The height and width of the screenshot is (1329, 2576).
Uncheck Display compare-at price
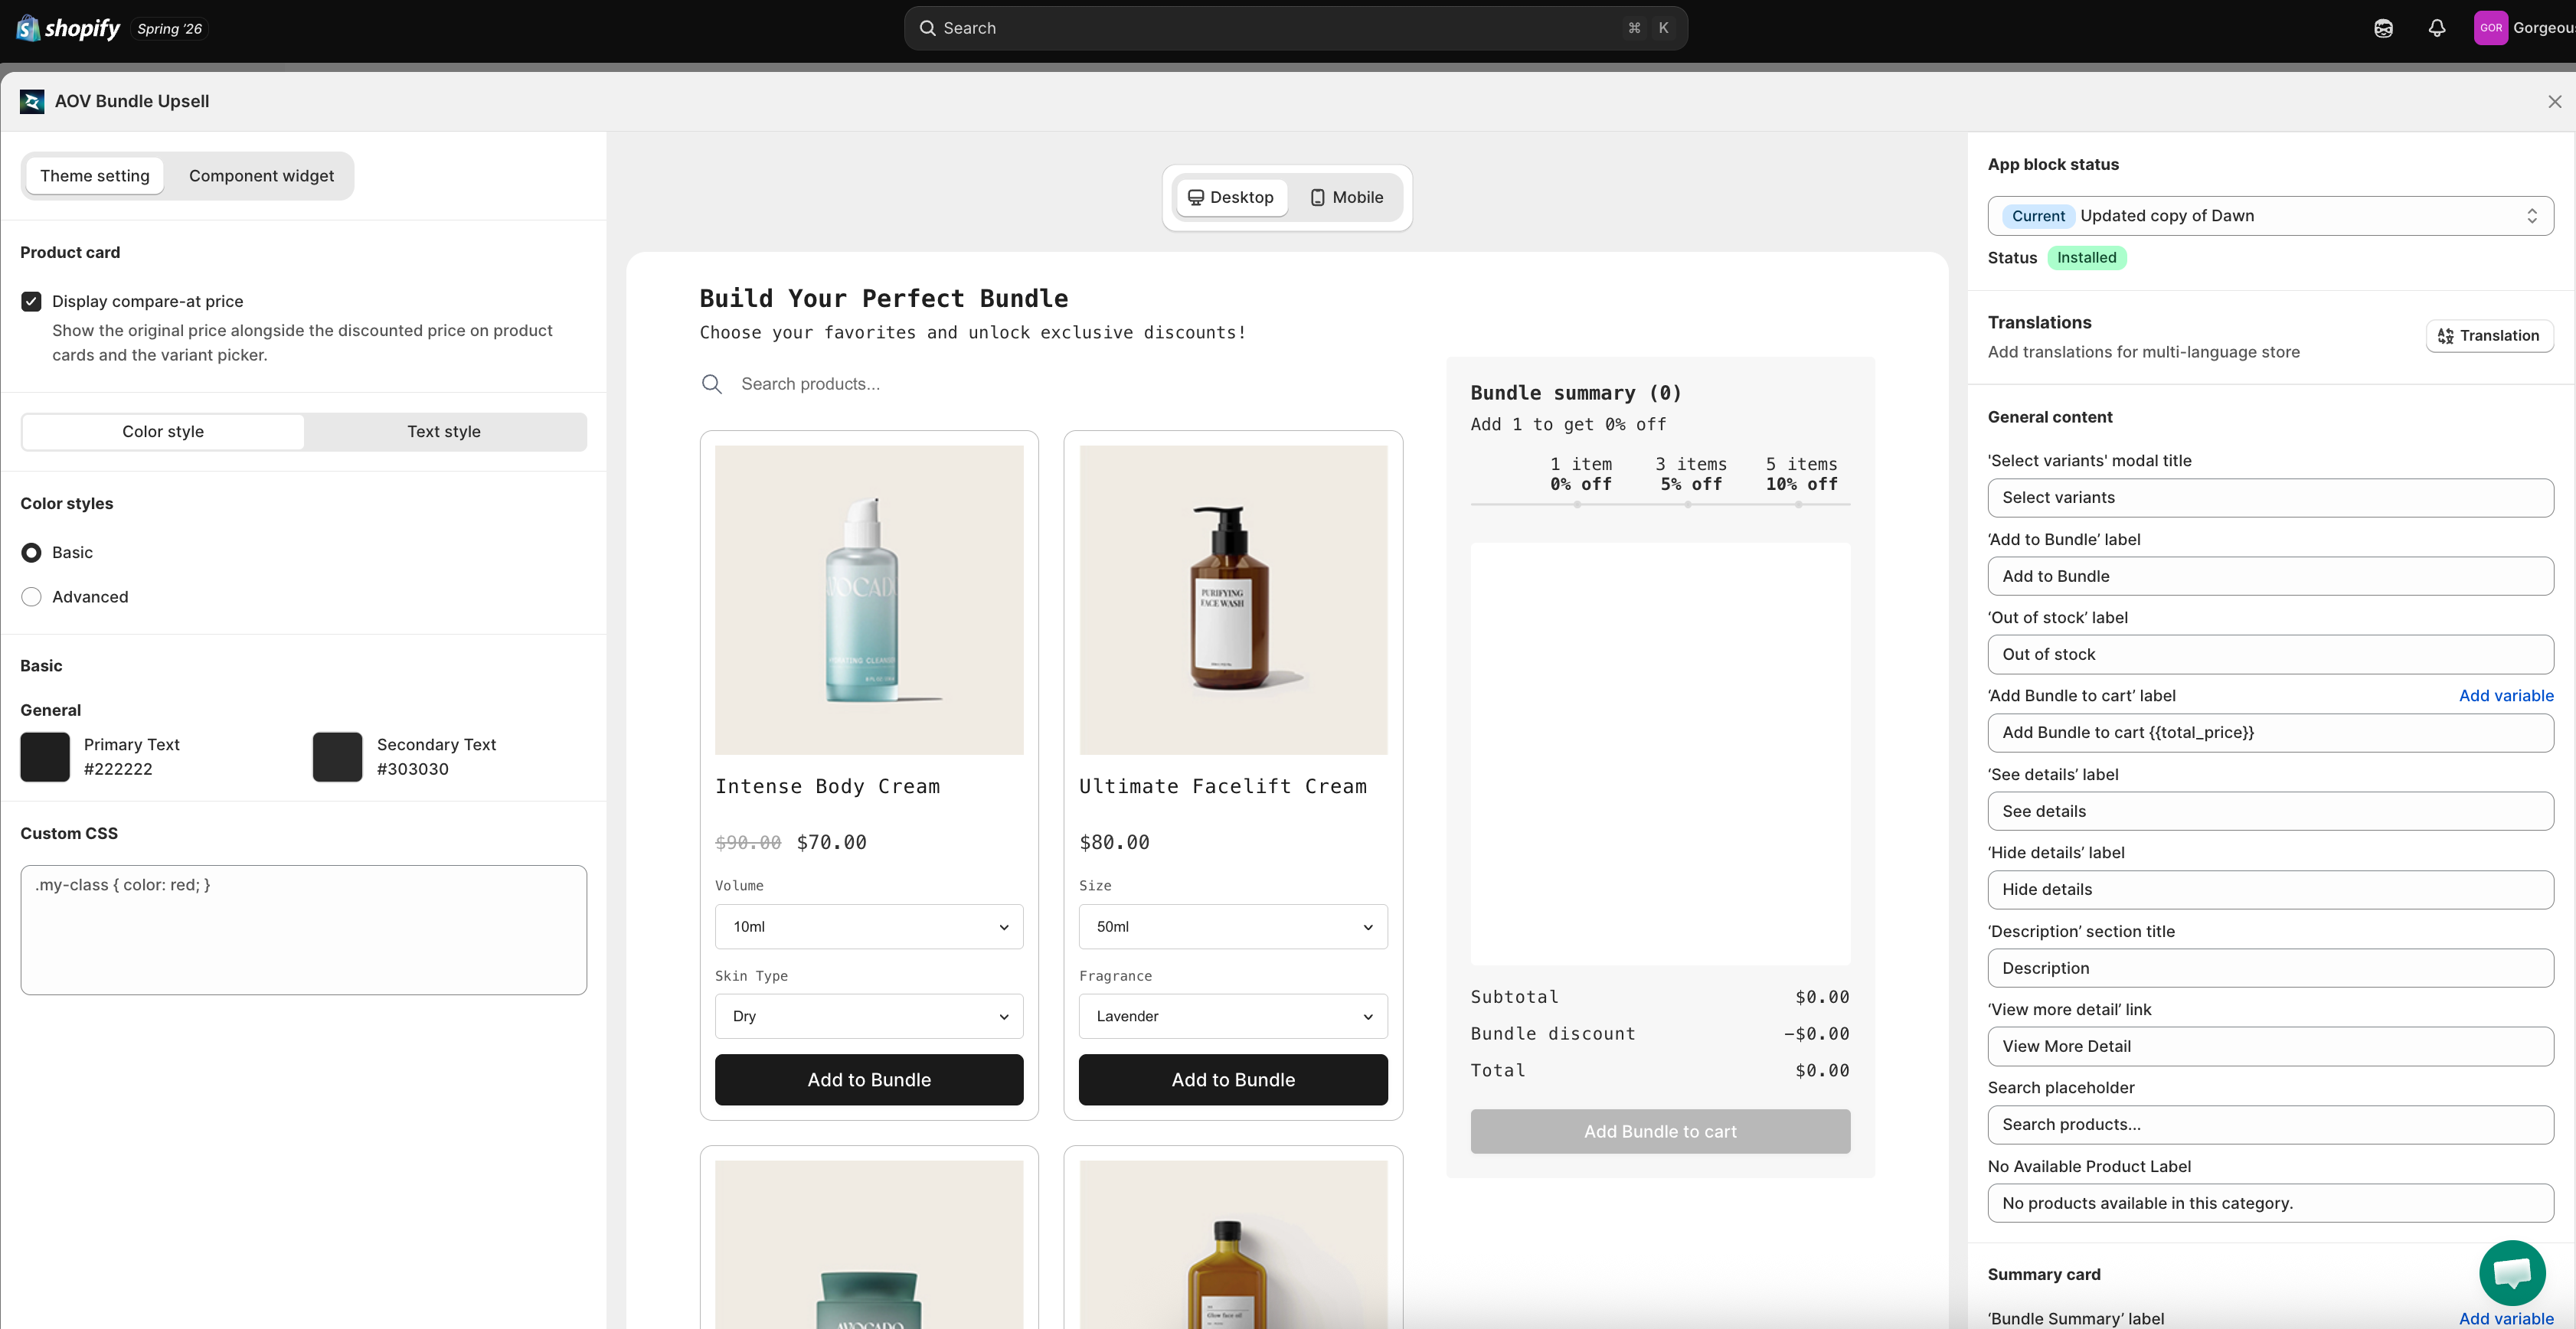point(32,301)
